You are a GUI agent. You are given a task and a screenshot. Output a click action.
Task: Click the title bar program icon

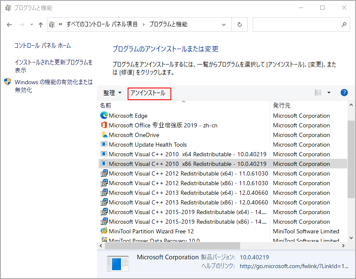[8, 8]
